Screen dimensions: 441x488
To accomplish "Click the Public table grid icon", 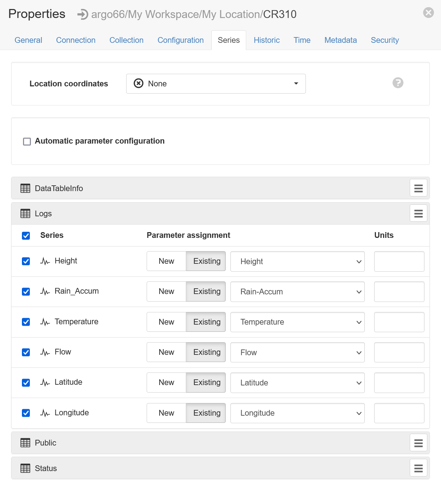I will 26,443.
